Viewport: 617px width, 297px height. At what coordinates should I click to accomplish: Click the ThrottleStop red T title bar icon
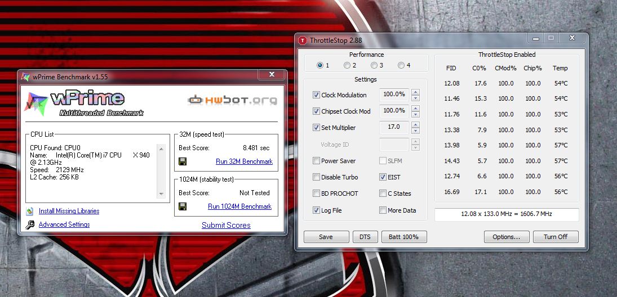tap(302, 40)
